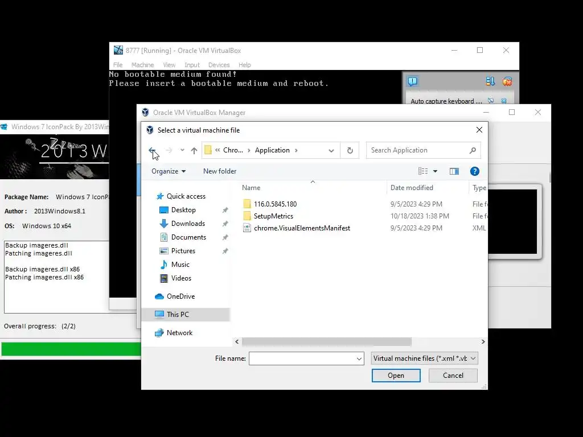Close the Select a virtual machine file dialog

[479, 130]
